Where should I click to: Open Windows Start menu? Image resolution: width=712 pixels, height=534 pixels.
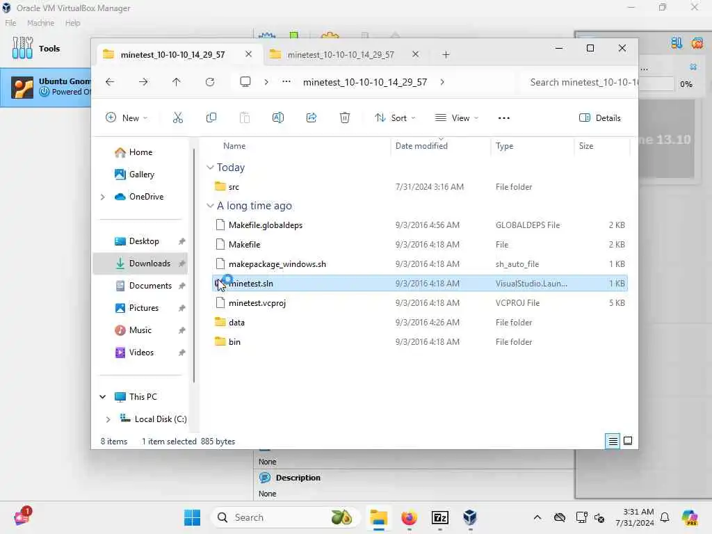(x=192, y=517)
